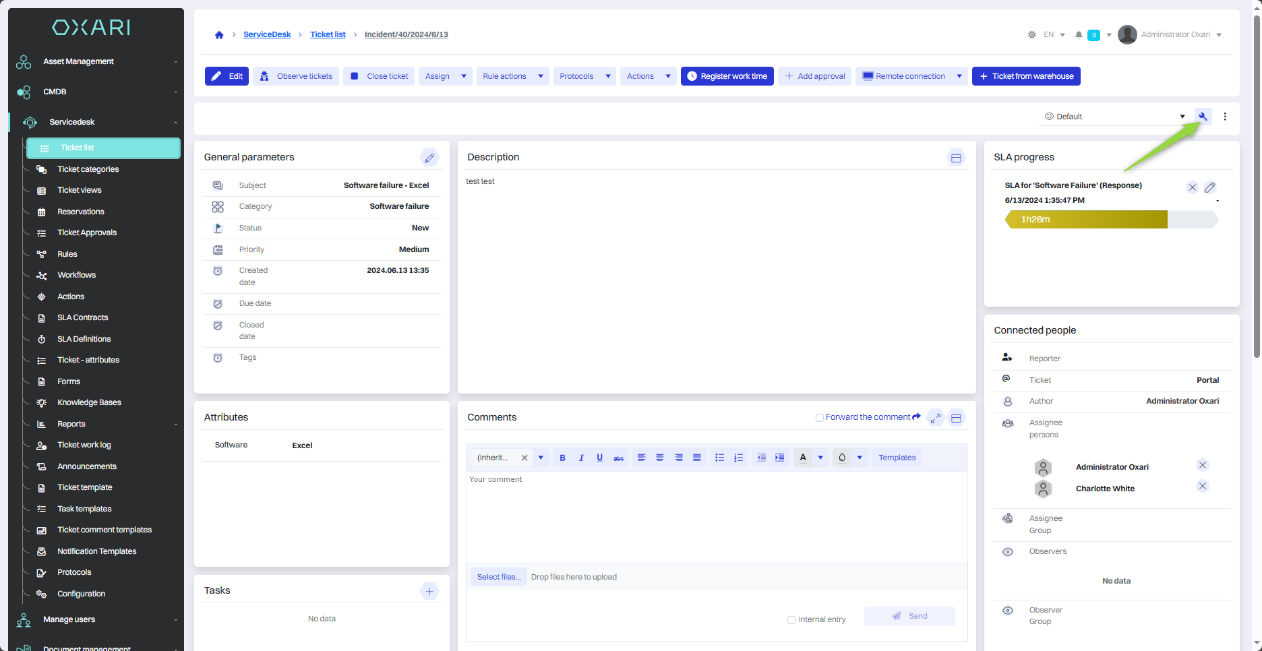Image resolution: width=1262 pixels, height=651 pixels.
Task: Click the home breadcrumb icon
Action: [x=219, y=35]
